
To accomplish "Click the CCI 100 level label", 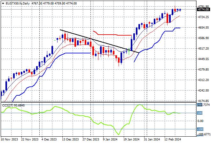I will point(199,113).
